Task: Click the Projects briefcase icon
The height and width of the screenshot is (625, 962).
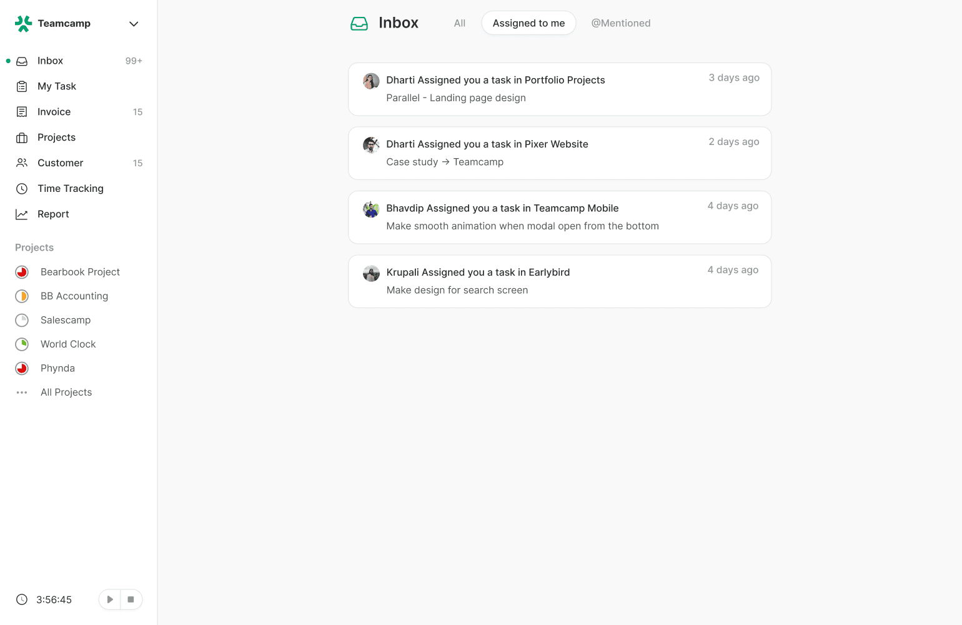Action: pos(22,137)
